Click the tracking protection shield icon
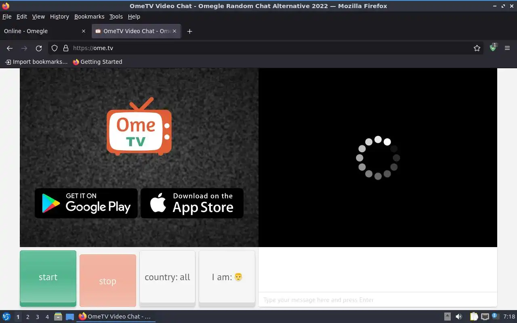 (x=55, y=48)
